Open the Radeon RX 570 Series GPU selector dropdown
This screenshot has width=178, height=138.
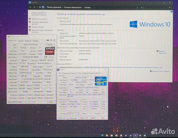pos(21,102)
